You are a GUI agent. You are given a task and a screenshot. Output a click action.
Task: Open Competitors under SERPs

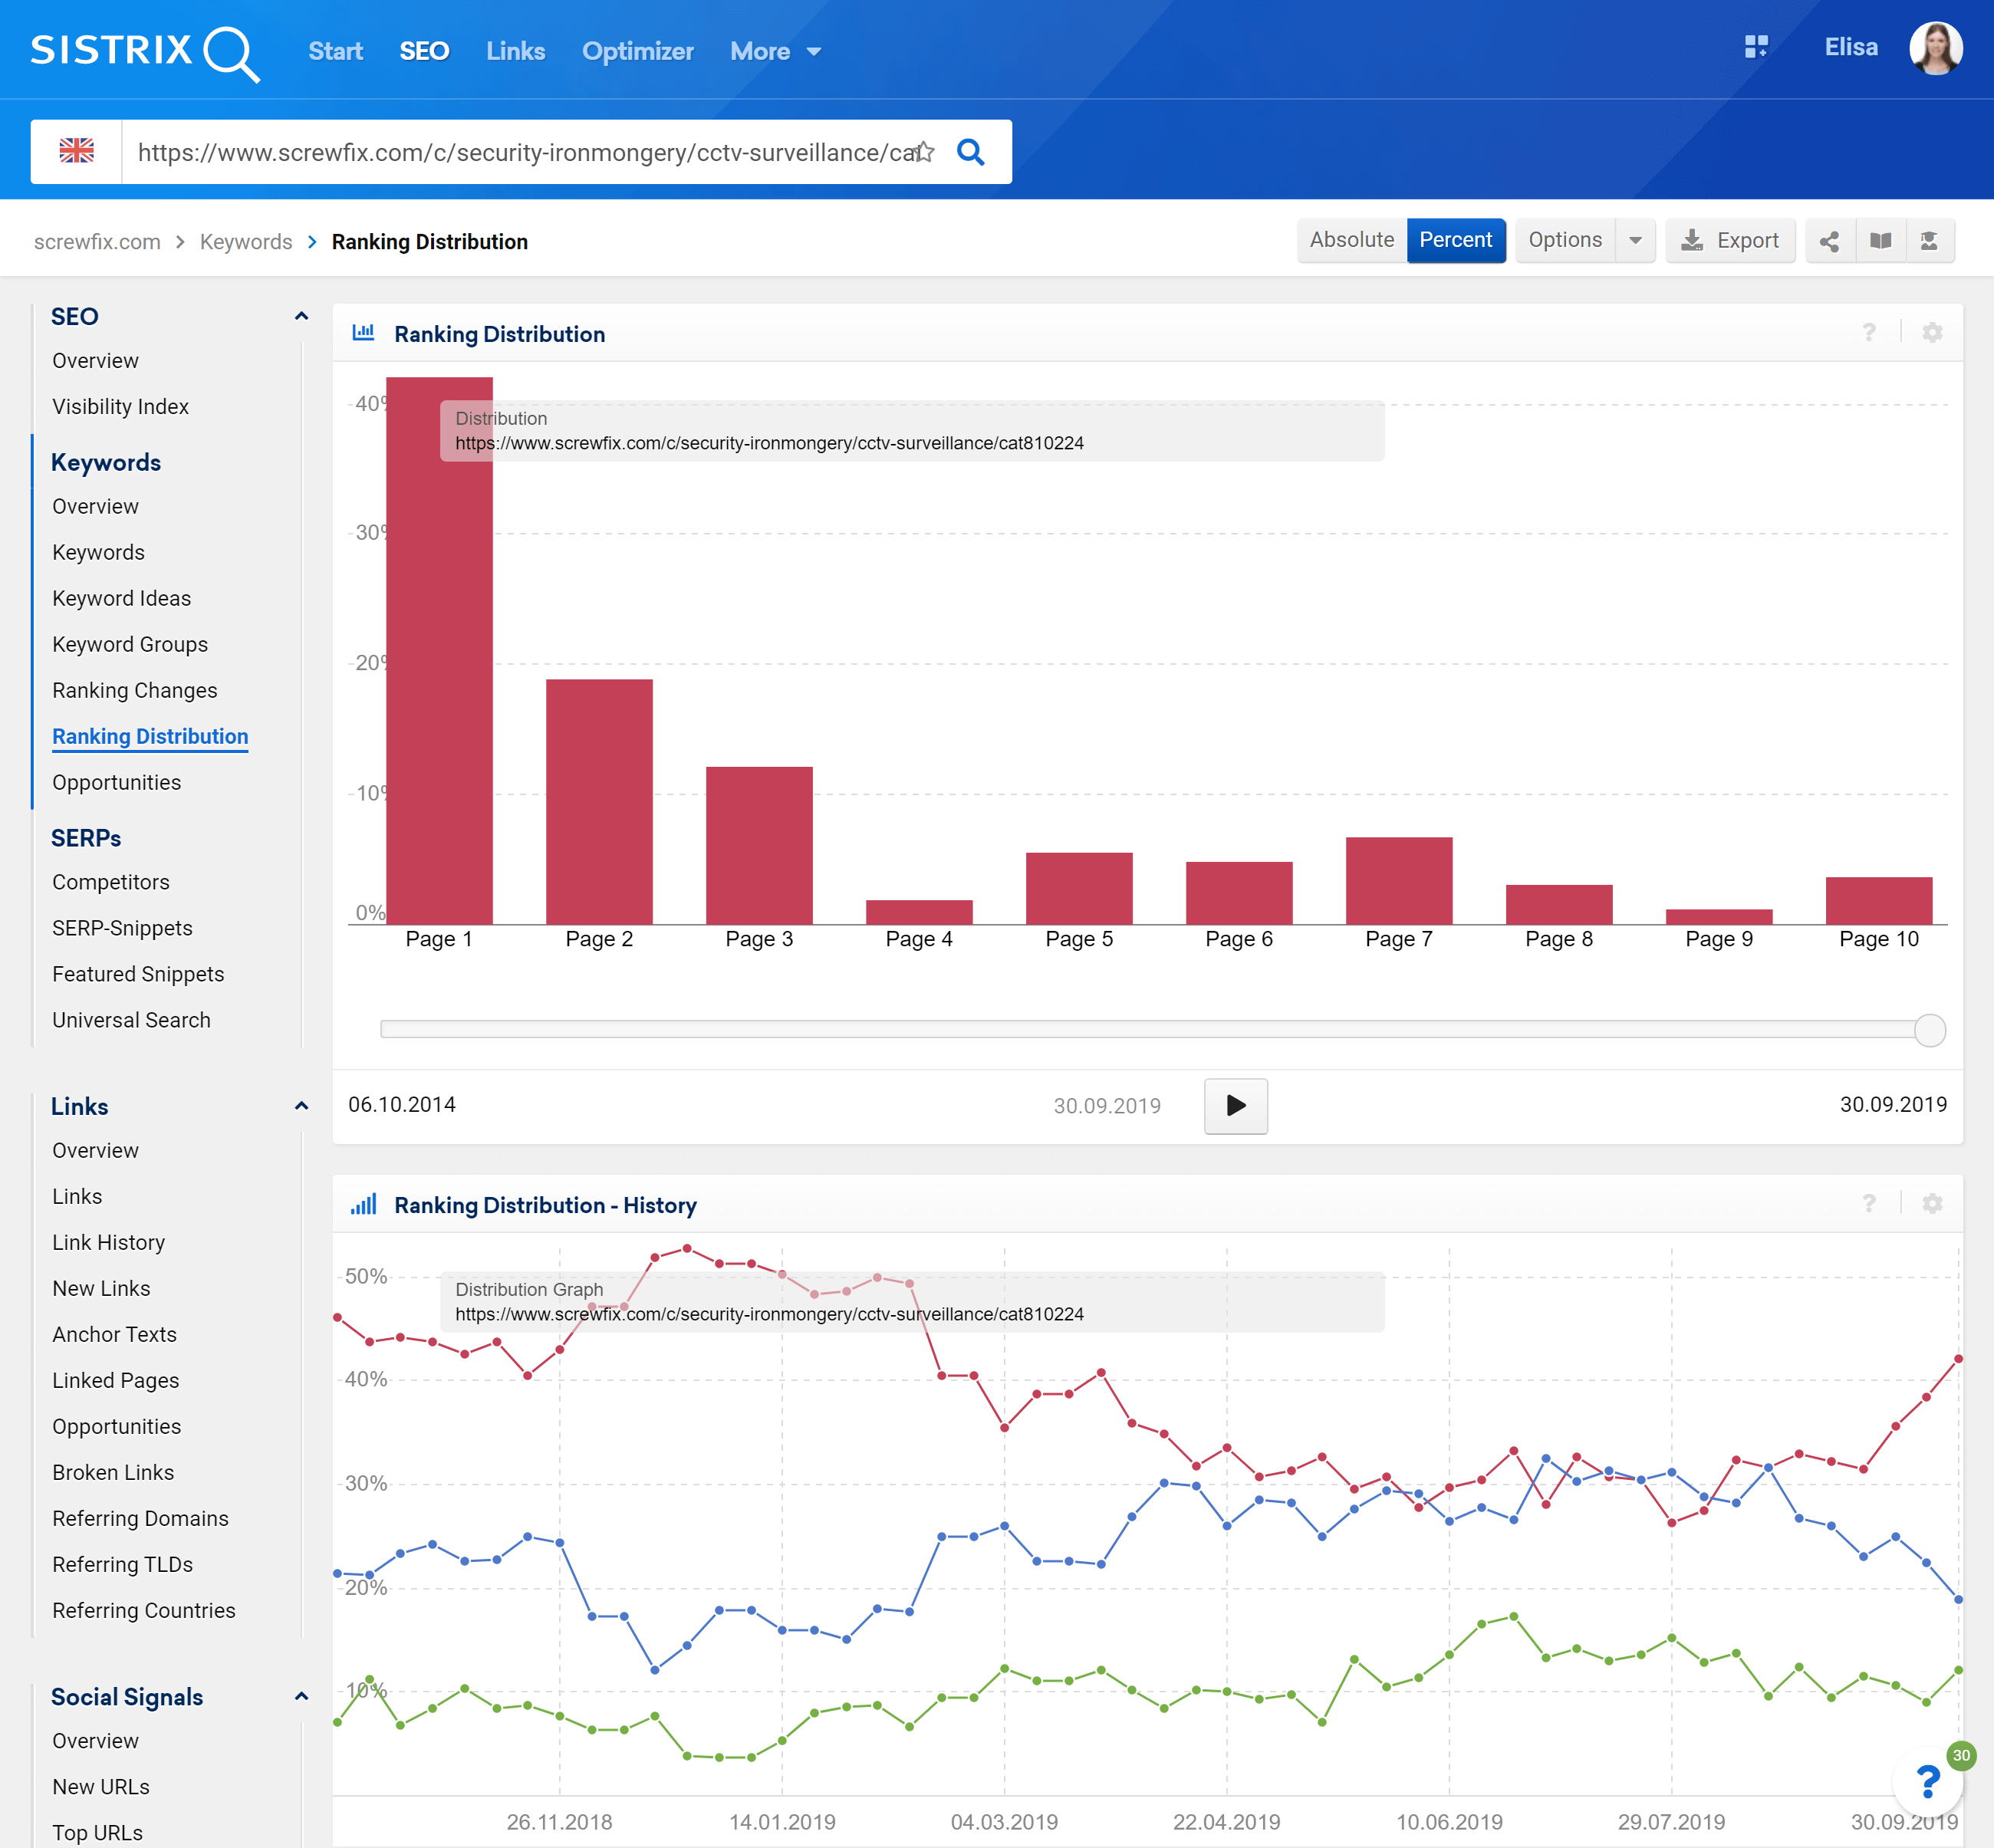pyautogui.click(x=111, y=882)
